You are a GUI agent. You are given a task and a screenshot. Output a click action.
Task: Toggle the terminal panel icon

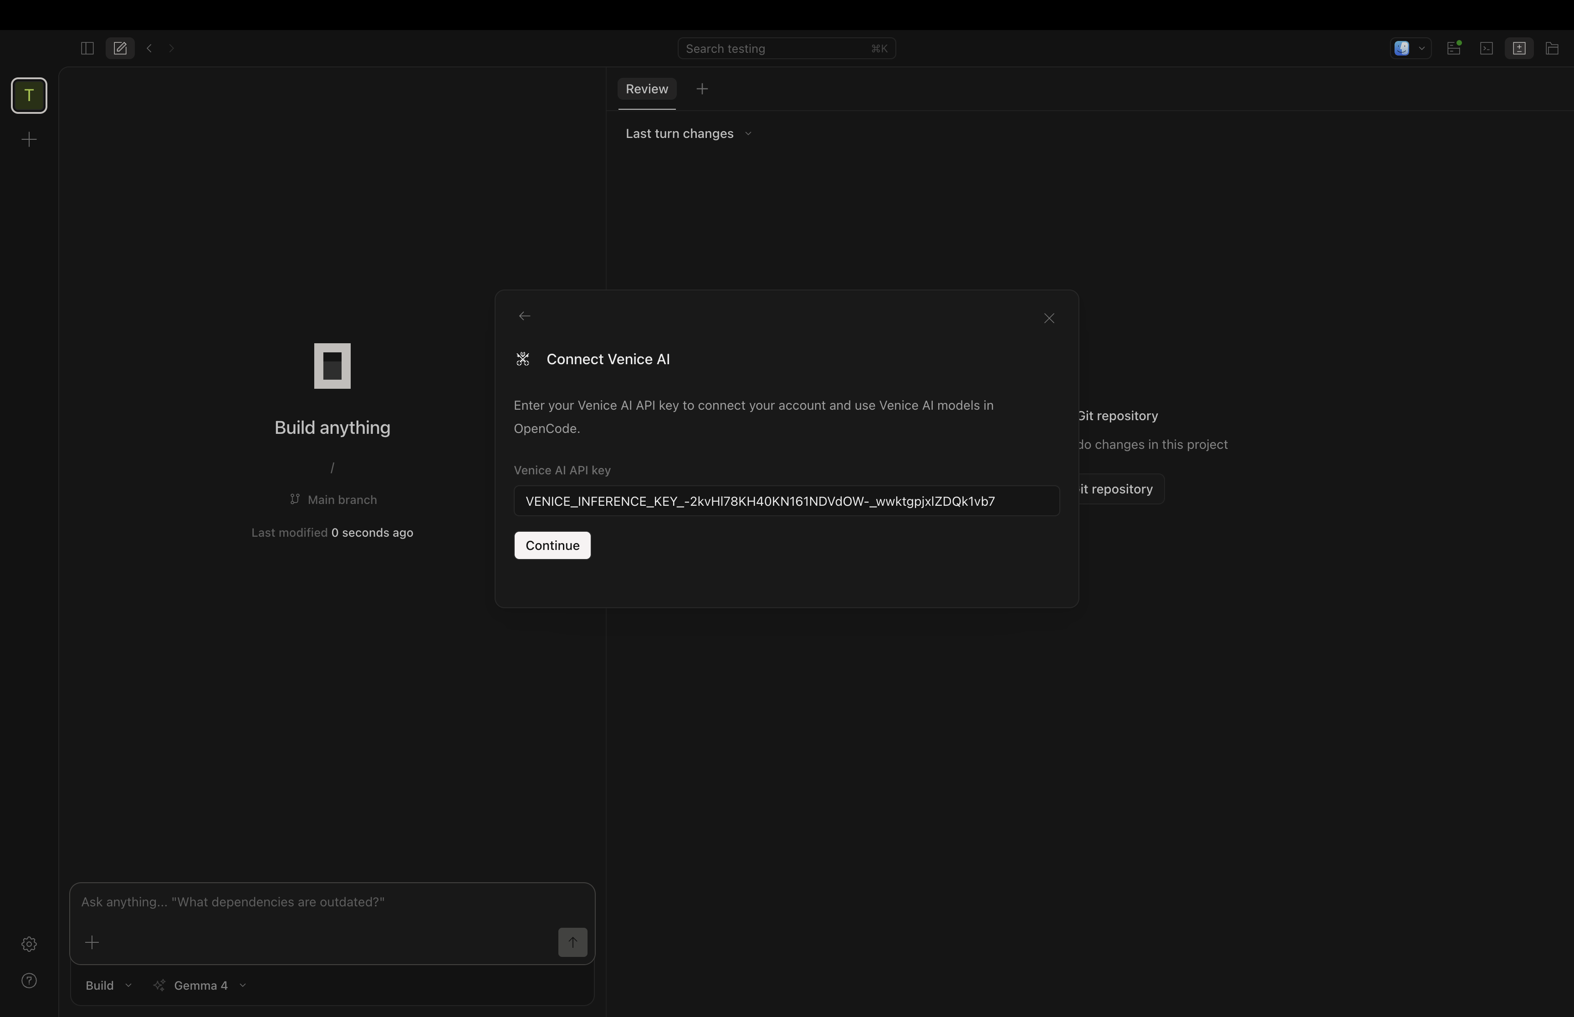pos(1486,48)
